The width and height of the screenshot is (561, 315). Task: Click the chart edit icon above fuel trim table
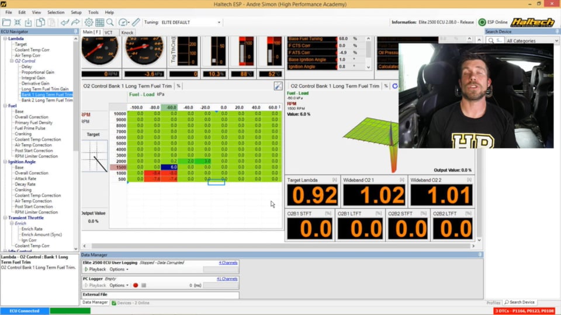point(278,86)
